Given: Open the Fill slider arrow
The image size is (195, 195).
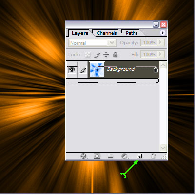Looking at the screenshot, I should coord(160,54).
